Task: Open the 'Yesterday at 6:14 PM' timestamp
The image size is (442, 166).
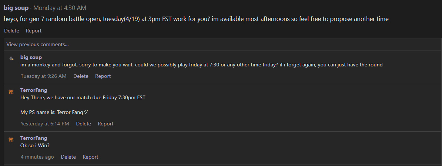Action: pyautogui.click(x=45, y=124)
